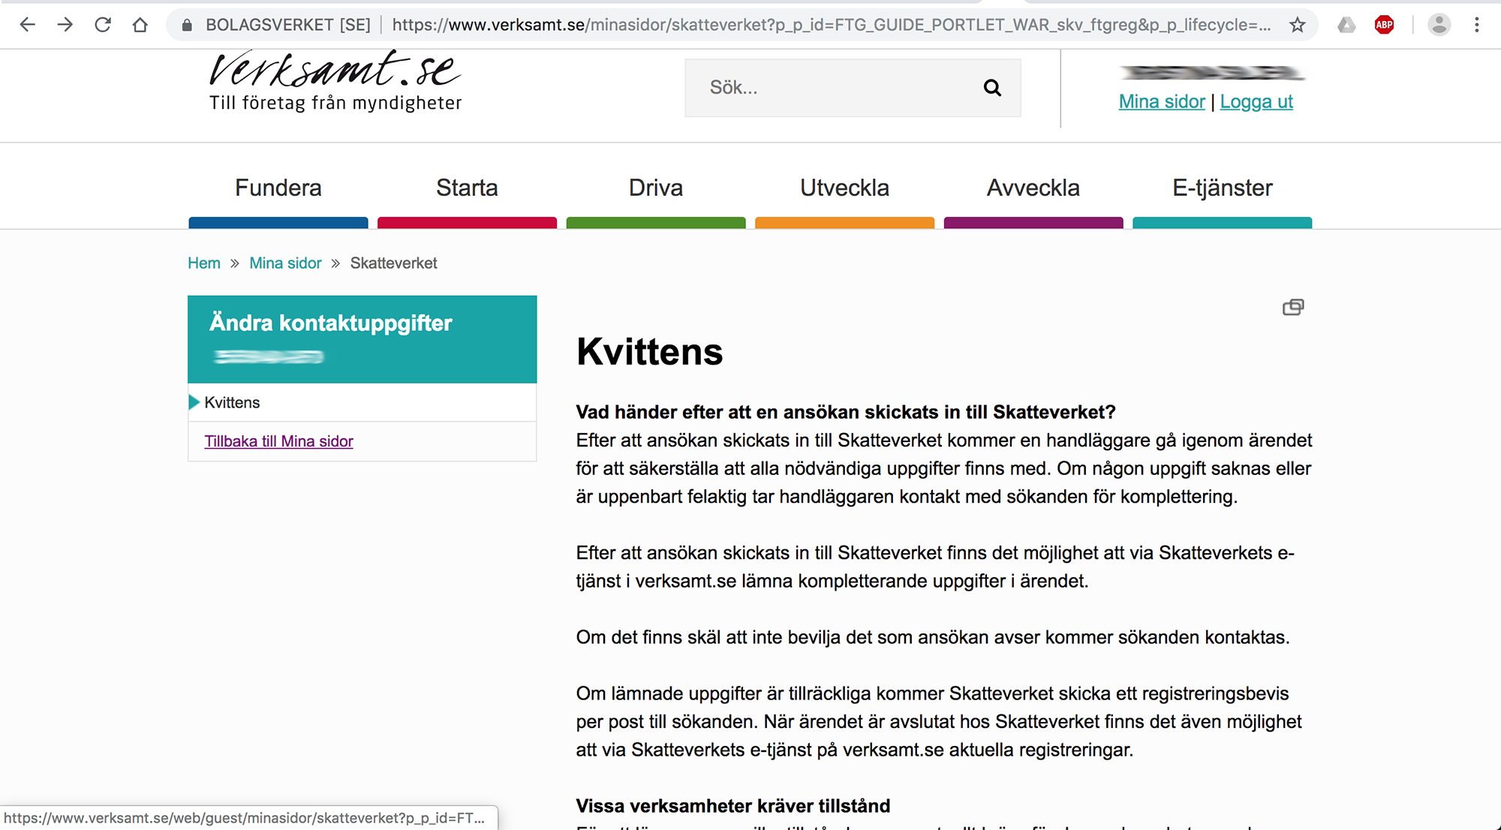
Task: Click Ändra kontaktuppgifter panel header
Action: tap(362, 339)
